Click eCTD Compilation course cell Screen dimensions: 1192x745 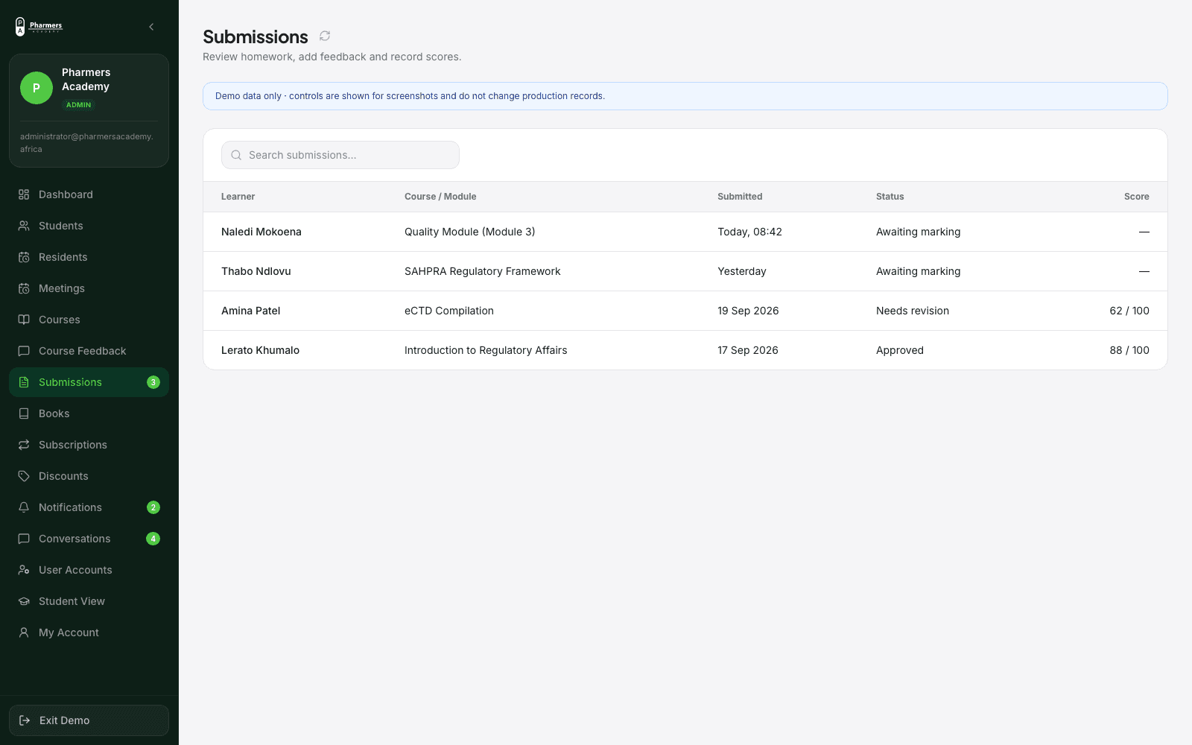[449, 311]
